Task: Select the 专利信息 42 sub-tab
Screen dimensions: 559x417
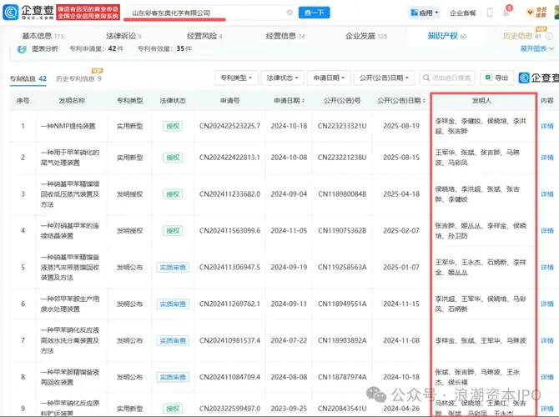Action: click(x=28, y=78)
